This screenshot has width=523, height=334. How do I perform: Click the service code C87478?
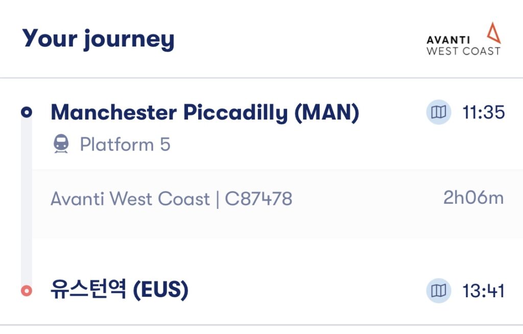tap(258, 199)
